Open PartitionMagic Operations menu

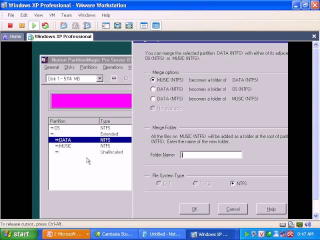tap(113, 67)
